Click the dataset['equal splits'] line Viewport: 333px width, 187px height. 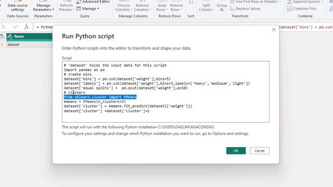click(126, 88)
